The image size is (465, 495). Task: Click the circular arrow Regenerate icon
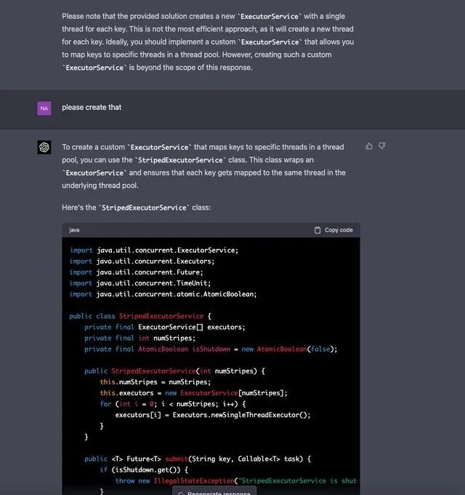(181, 493)
